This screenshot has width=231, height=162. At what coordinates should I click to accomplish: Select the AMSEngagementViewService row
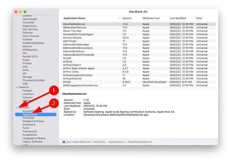139,85
